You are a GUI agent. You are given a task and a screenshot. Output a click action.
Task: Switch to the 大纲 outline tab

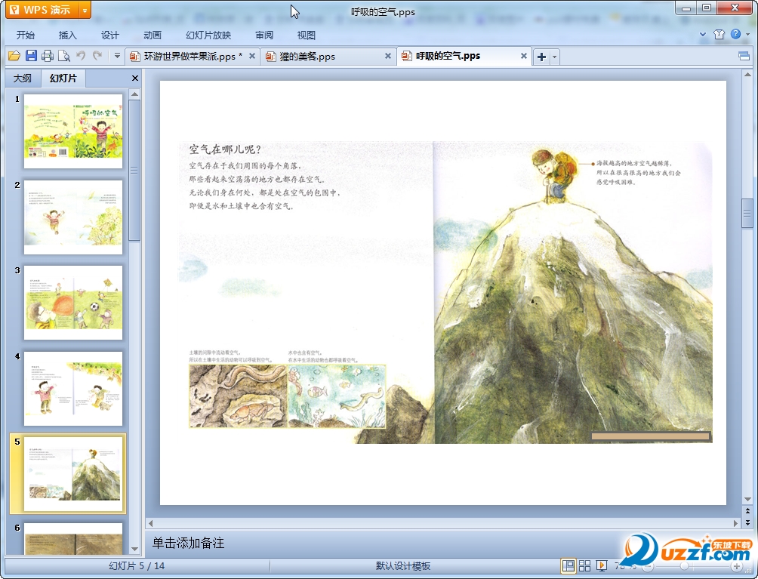(23, 79)
